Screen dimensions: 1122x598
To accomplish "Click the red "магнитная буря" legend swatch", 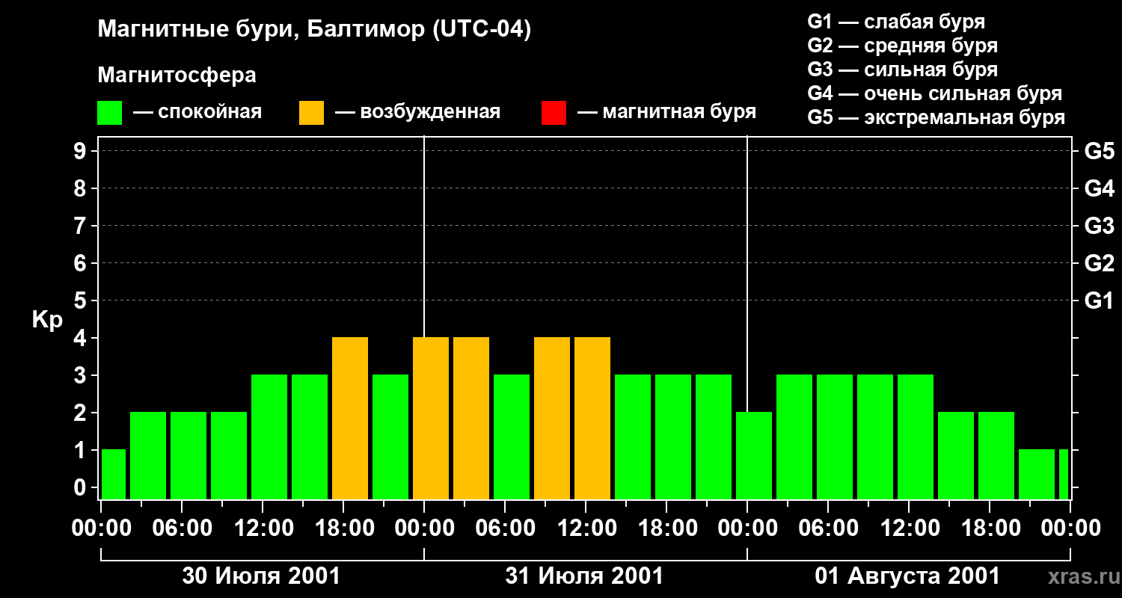I will tap(554, 113).
